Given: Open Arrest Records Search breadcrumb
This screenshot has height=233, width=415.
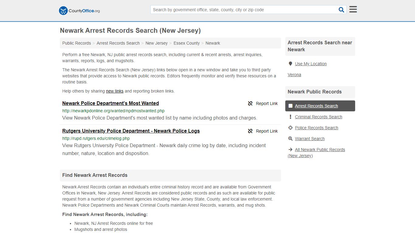Looking at the screenshot, I should (118, 43).
